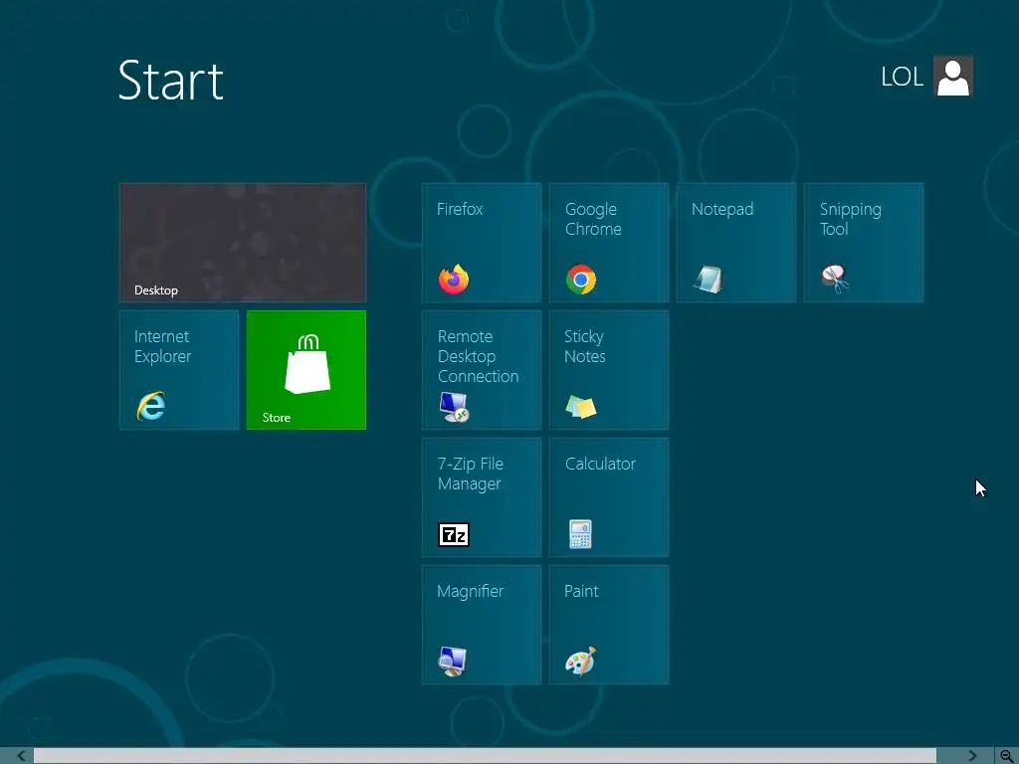Click the Internet Explorer logo icon
The image size is (1019, 764).
[x=151, y=406]
